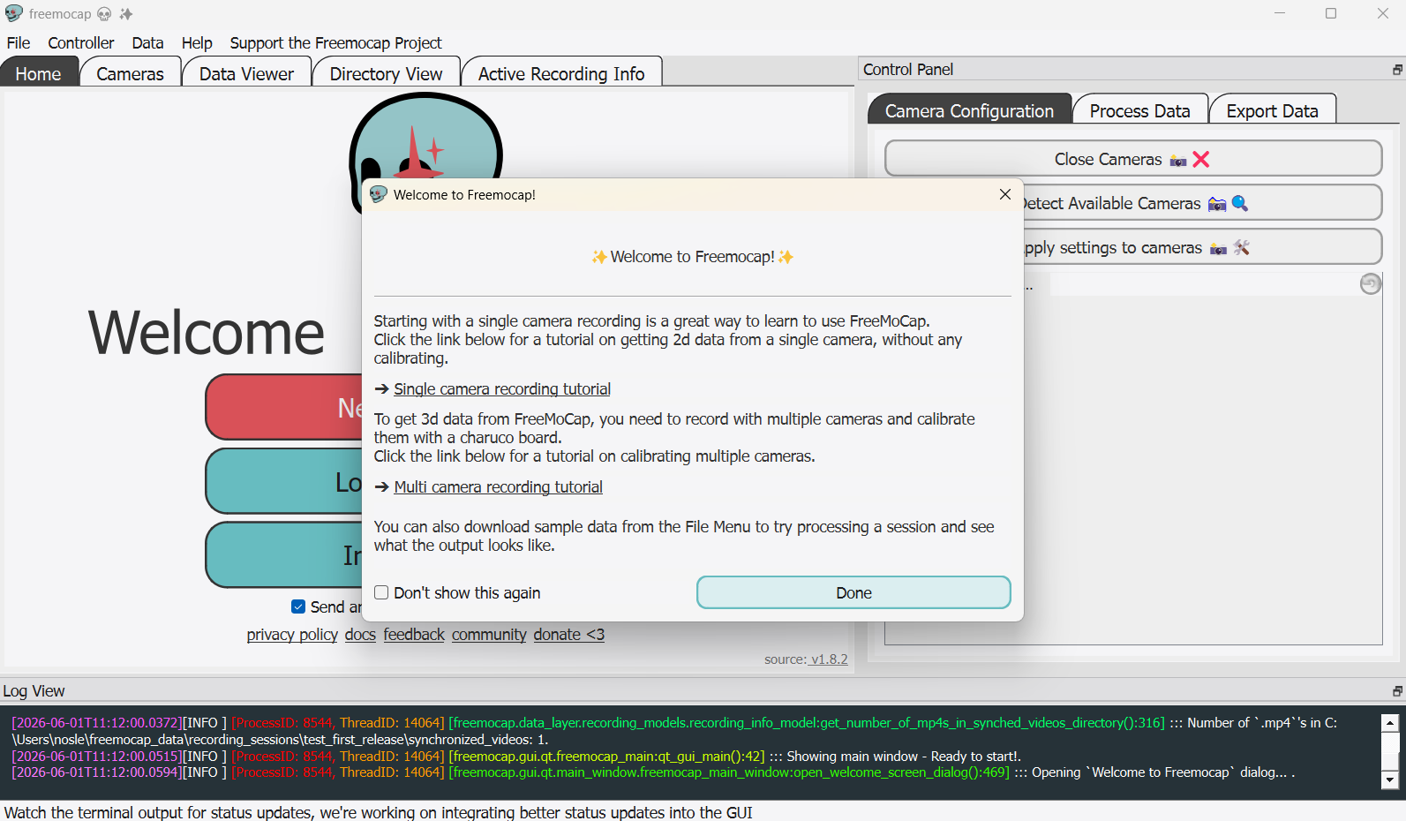
Task: Open the community link
Action: pos(489,634)
